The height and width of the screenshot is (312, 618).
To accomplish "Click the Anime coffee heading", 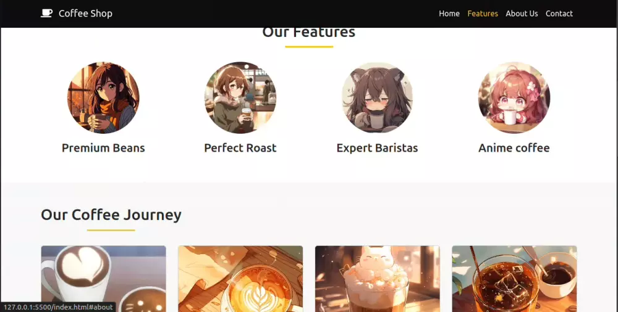I will 514,148.
